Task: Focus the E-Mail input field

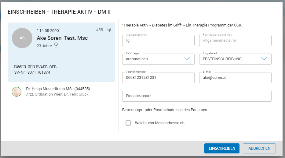Action: [235, 78]
